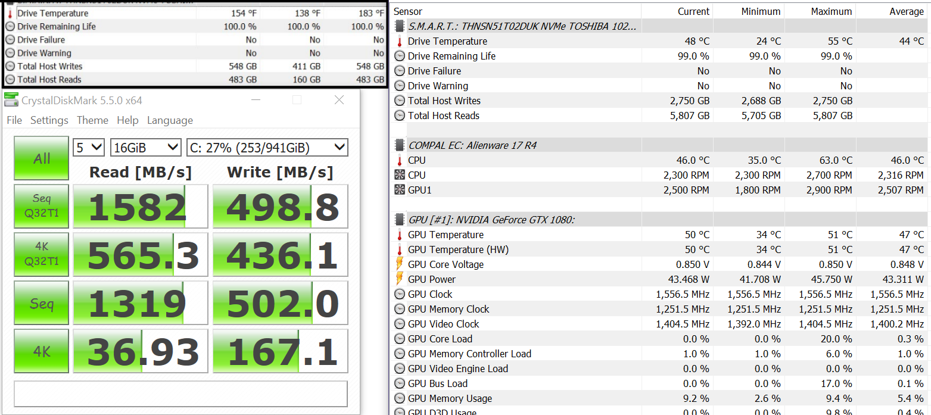The height and width of the screenshot is (415, 931).
Task: Click the icon beside GPU Memory Clock
Action: coord(400,309)
